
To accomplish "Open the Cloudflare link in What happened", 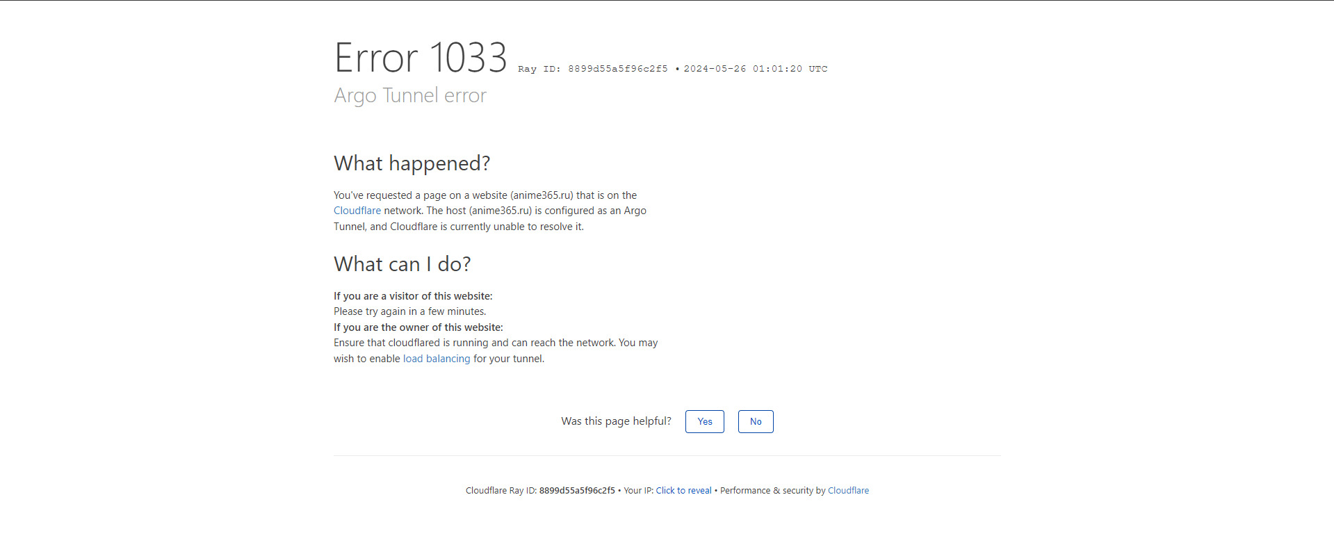I will [x=357, y=211].
